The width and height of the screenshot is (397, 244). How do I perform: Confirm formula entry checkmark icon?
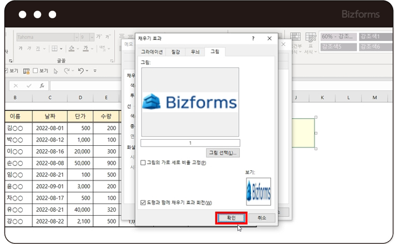coord(29,86)
